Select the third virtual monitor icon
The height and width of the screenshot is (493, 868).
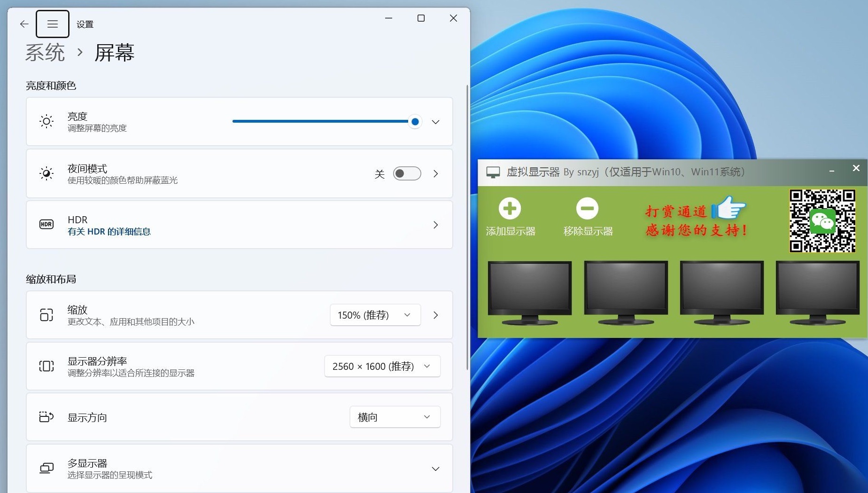click(x=721, y=292)
